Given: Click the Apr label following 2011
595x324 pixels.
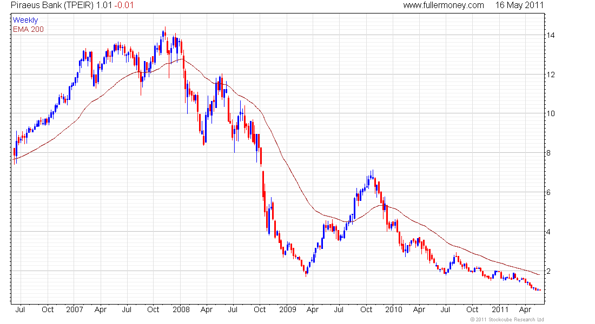Looking at the screenshot, I should click(525, 309).
